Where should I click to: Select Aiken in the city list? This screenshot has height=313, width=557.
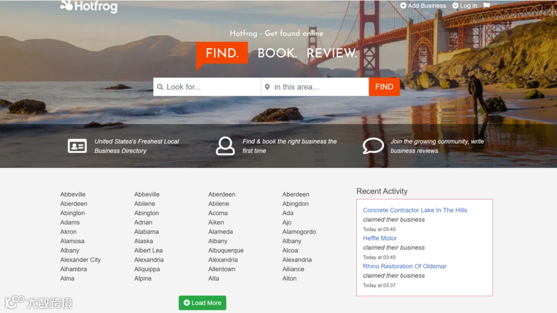pyautogui.click(x=216, y=222)
